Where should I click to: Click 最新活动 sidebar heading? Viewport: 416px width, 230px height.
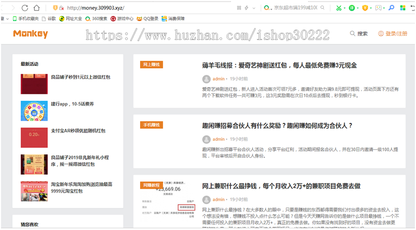[30, 64]
